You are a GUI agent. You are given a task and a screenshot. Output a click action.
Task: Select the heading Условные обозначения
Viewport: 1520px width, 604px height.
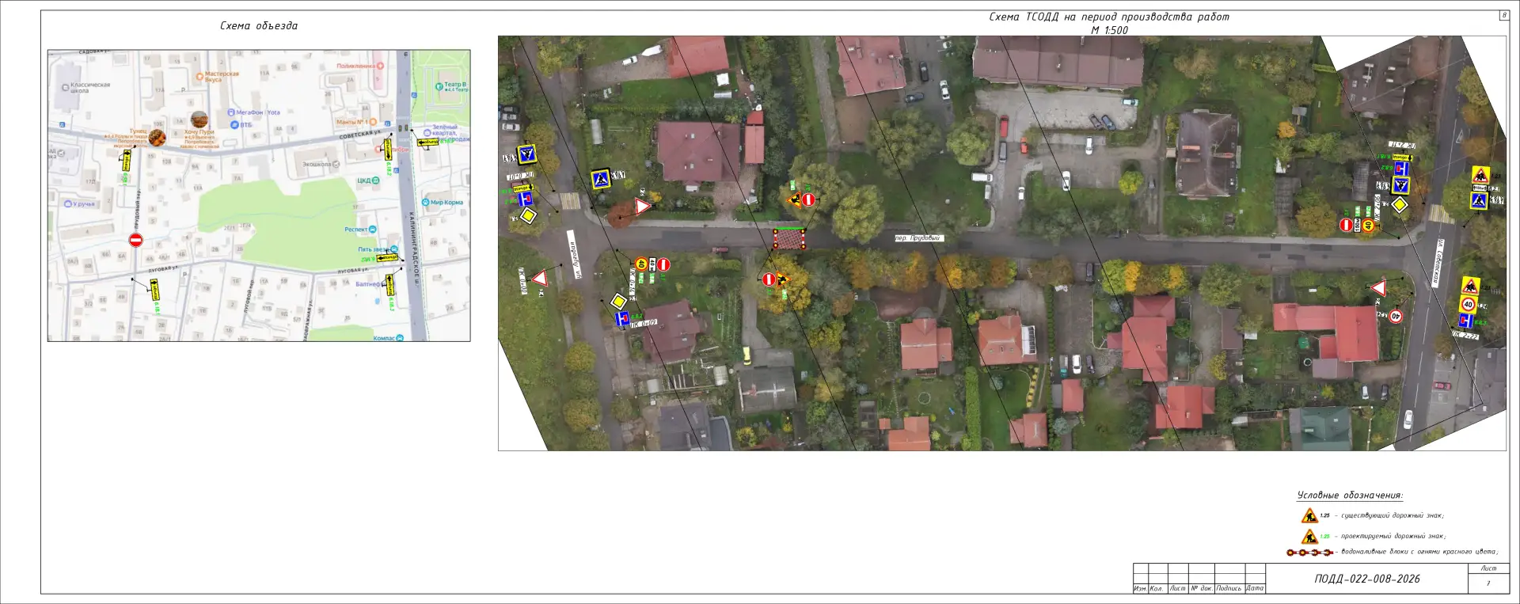1350,496
